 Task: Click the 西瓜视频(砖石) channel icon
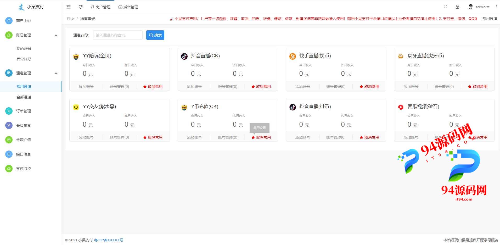401,107
